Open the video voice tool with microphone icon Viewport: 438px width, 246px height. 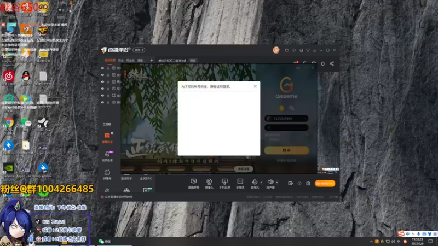tap(107, 156)
